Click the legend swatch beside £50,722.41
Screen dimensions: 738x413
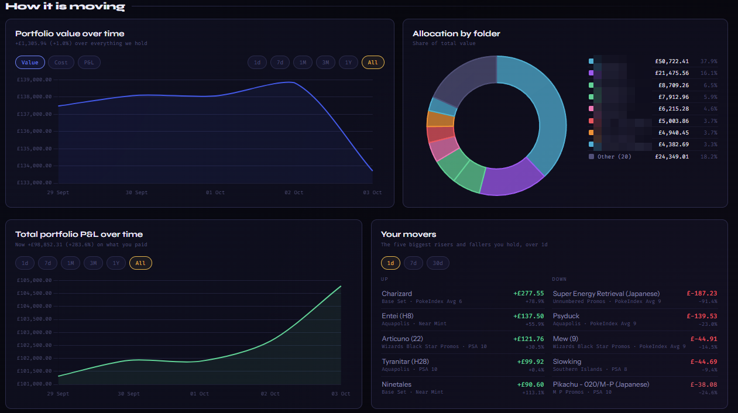click(591, 61)
